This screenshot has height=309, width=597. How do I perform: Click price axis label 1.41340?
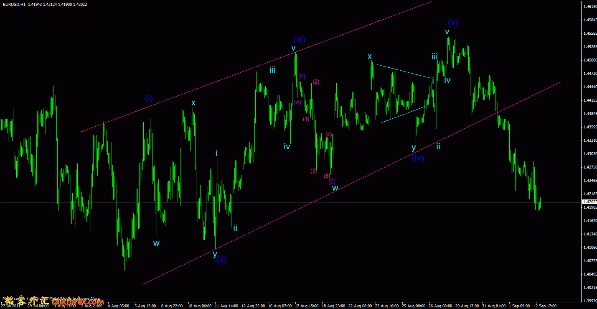[589, 234]
